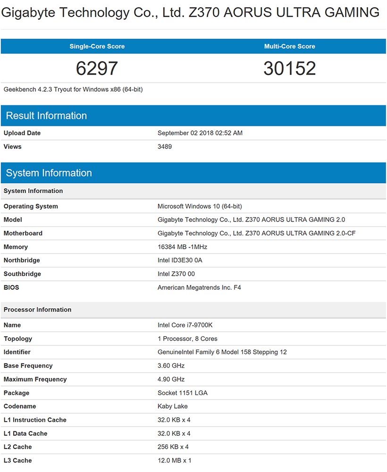387x472 pixels.
Task: Select the Motherboard value ending in 2.0-CF
Action: click(256, 233)
